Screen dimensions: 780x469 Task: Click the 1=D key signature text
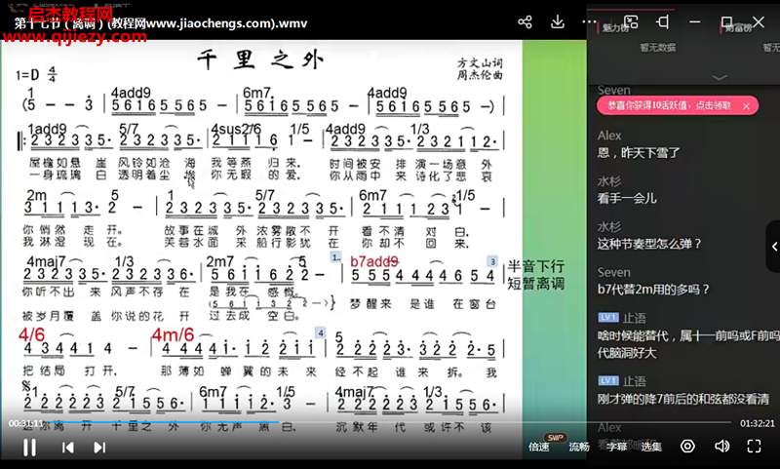27,75
